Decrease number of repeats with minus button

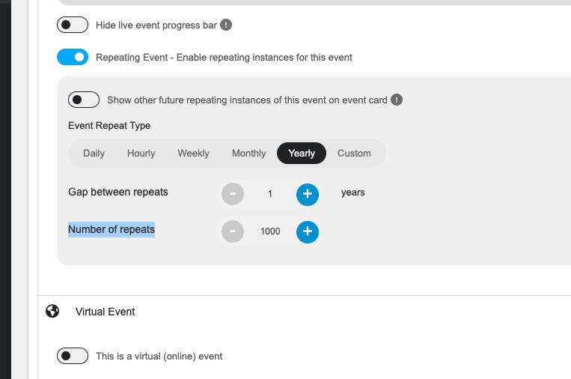pos(233,231)
